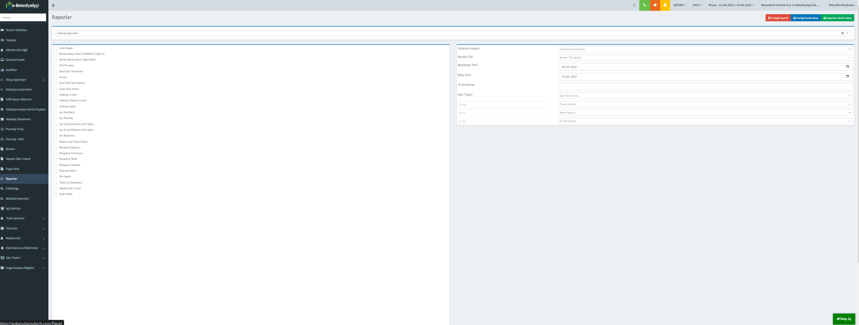
Task: Click the Hakediş Dönemleri book icon
Action: [2, 119]
